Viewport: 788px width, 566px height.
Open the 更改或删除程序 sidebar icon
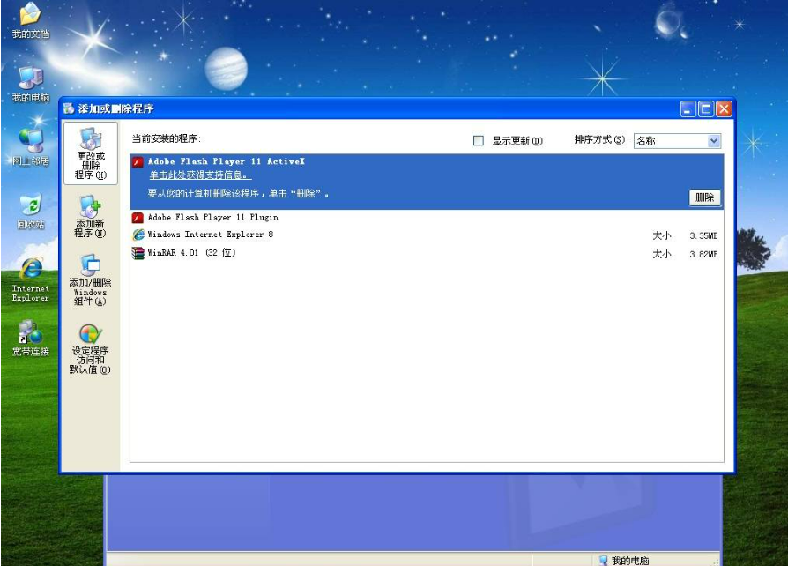click(x=91, y=153)
